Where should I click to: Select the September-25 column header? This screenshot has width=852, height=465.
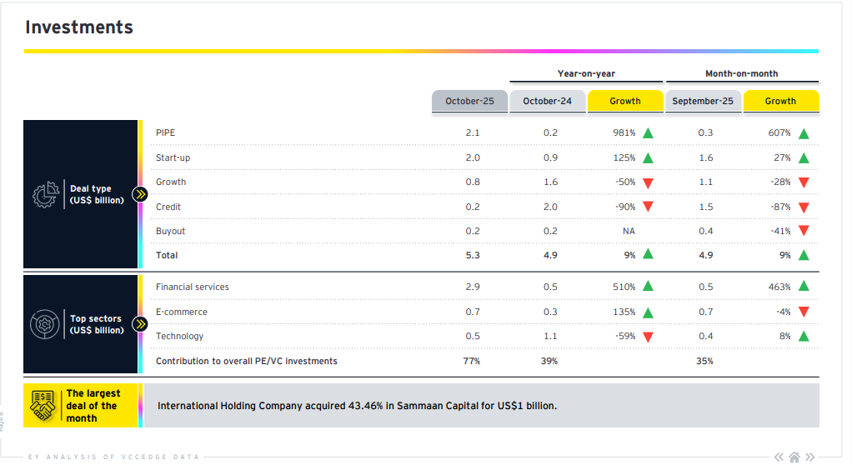[702, 101]
